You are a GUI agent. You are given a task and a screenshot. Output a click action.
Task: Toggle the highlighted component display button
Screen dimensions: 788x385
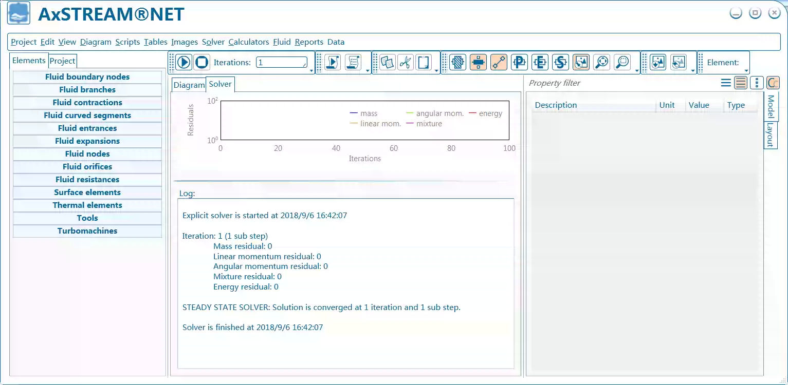(478, 63)
